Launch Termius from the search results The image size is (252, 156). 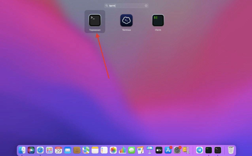point(126,20)
